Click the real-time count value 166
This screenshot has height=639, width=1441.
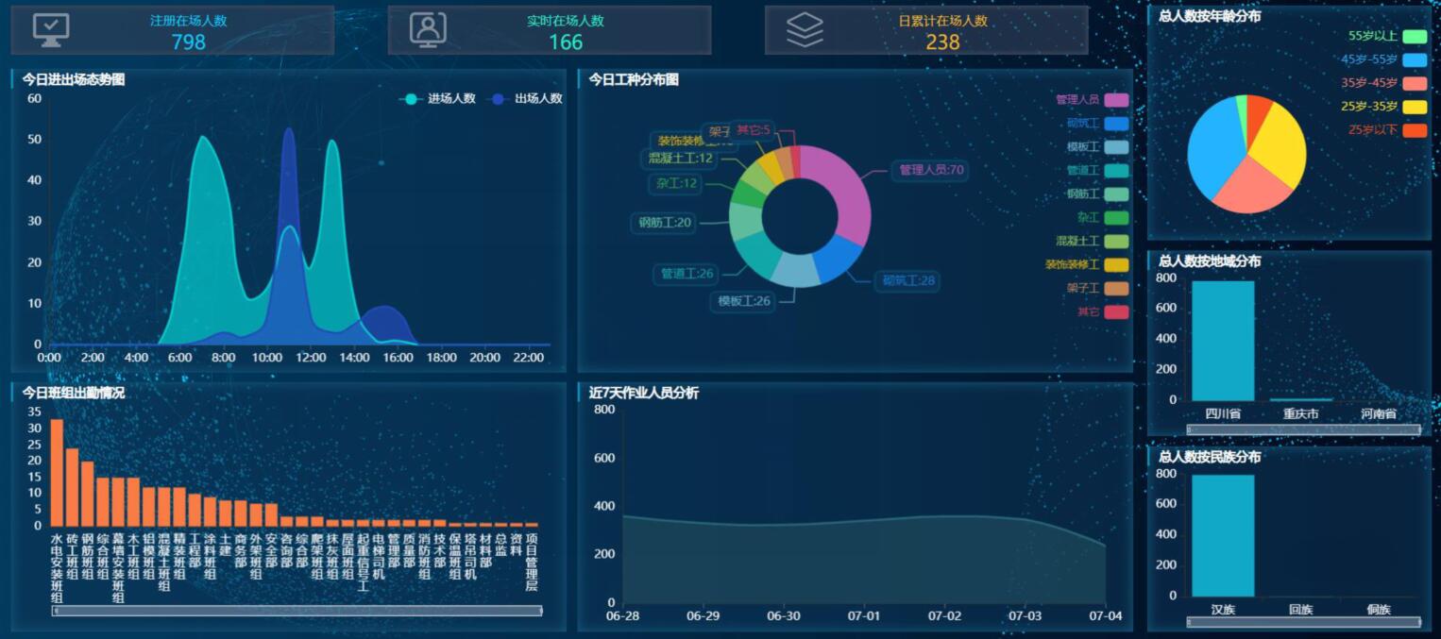pyautogui.click(x=566, y=42)
